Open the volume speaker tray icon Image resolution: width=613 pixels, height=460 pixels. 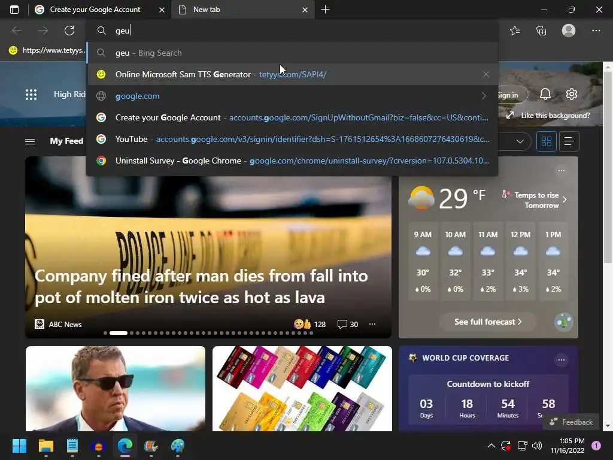point(537,446)
